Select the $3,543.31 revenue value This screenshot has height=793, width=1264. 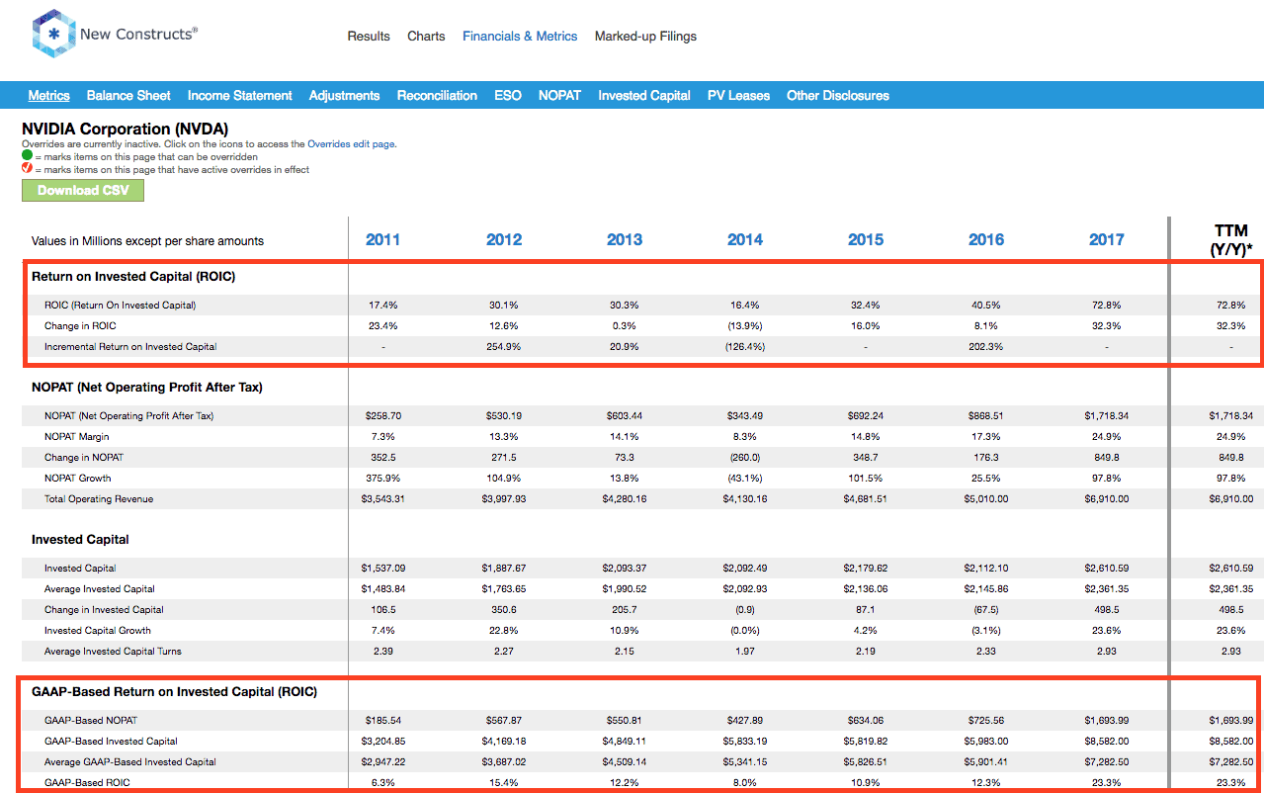[x=383, y=499]
